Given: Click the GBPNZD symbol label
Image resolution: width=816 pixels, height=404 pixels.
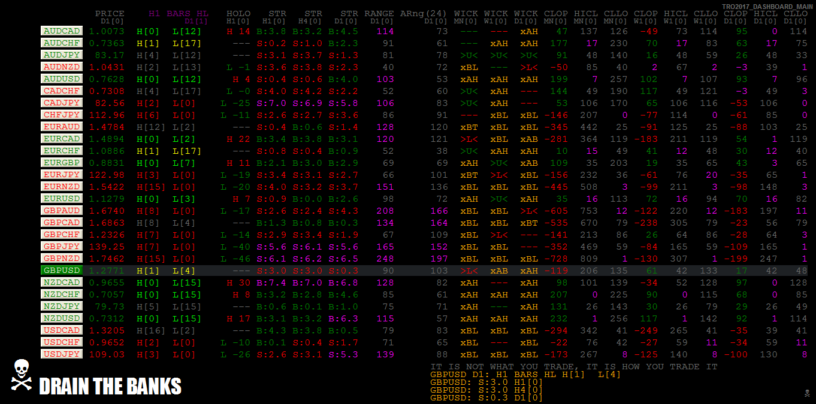Looking at the screenshot, I should click(62, 258).
